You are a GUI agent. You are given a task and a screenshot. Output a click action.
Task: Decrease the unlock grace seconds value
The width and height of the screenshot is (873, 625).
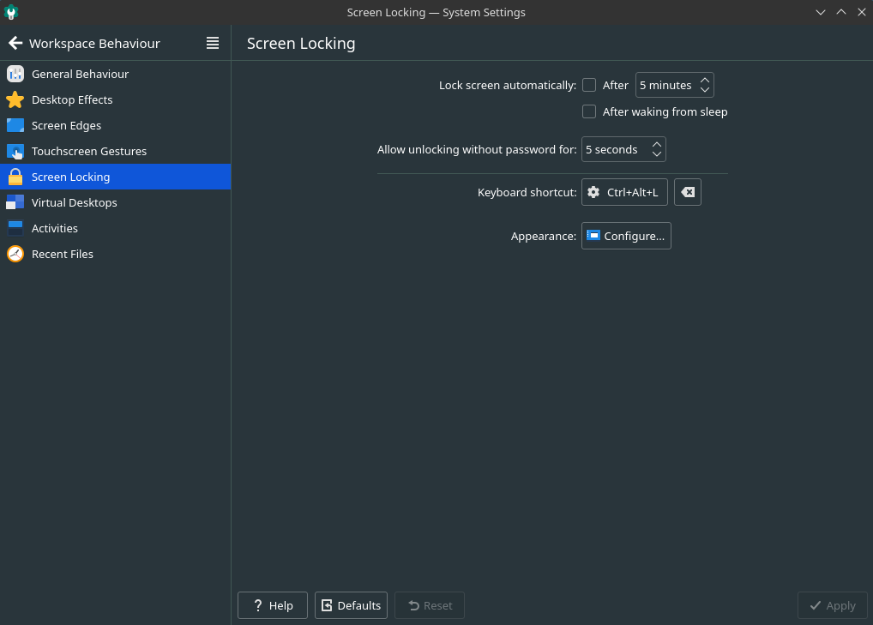pos(657,154)
